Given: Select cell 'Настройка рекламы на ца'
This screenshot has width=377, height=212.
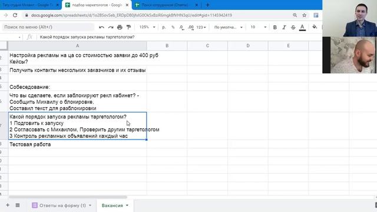Looking at the screenshot, I should pos(77,58).
